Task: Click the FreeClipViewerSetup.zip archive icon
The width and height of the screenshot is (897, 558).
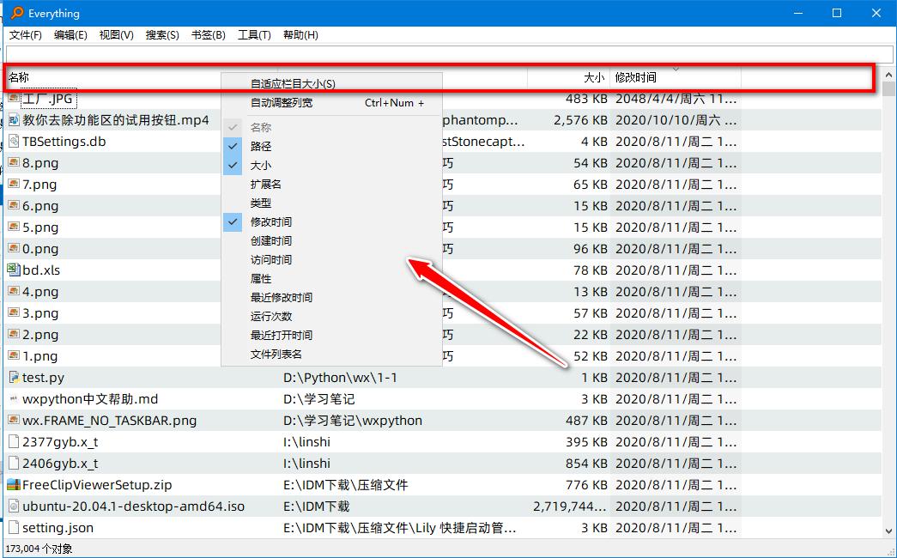Action: click(x=14, y=484)
